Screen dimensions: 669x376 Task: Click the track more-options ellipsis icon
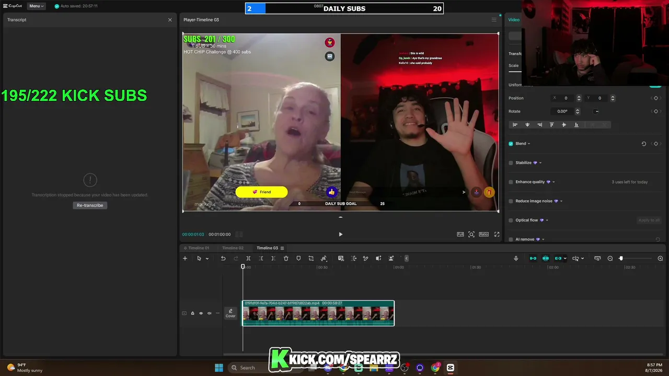(217, 313)
